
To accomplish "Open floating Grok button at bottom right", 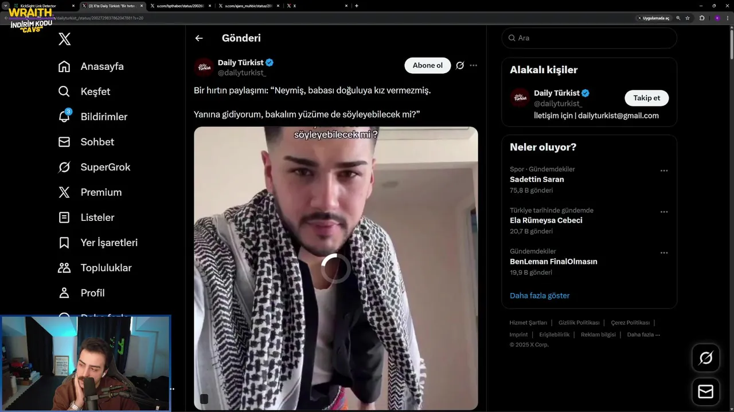I will pyautogui.click(x=706, y=358).
